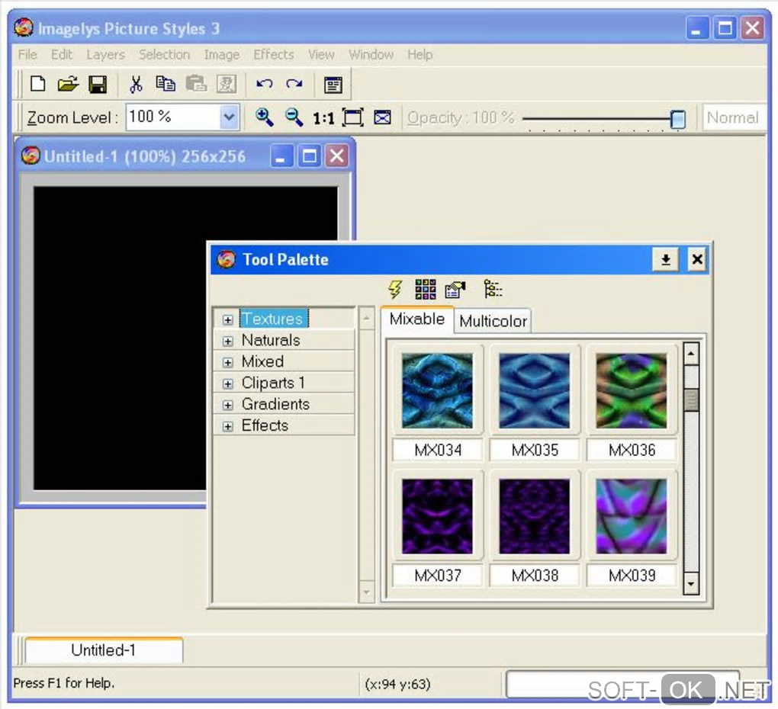The image size is (778, 709).
Task: Click the Copy icon in toolbar
Action: tap(166, 84)
